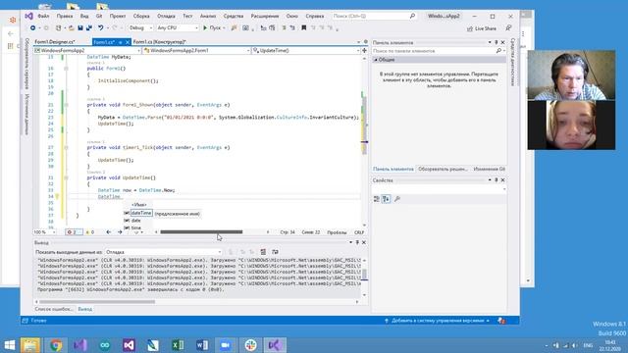Switch to 'Обозреватель решен...' tab
This screenshot has width=628, height=353.
tap(443, 169)
